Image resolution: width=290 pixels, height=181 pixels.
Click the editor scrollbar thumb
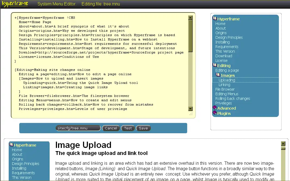pyautogui.click(x=190, y=36)
